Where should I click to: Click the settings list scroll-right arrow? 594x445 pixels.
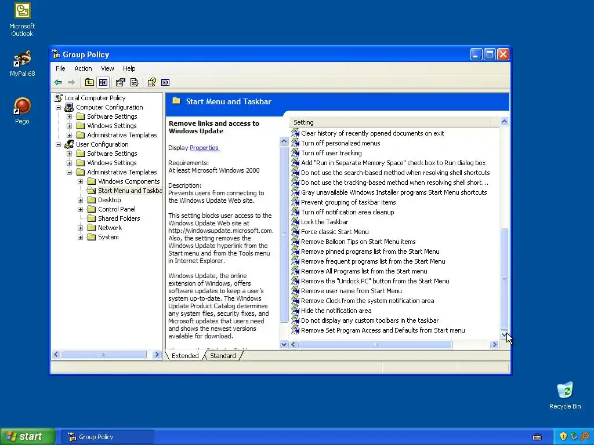(494, 344)
